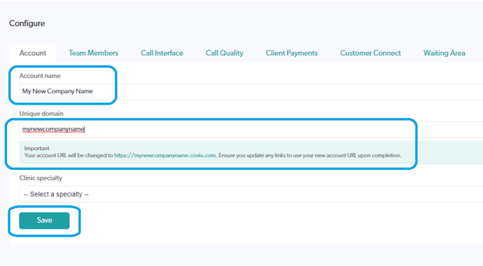Click the Important notice heading

click(37, 148)
